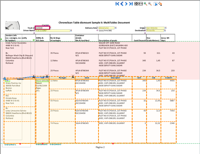
Task: Click the 'Description of goods' header
Action: pyautogui.click(x=108, y=40)
